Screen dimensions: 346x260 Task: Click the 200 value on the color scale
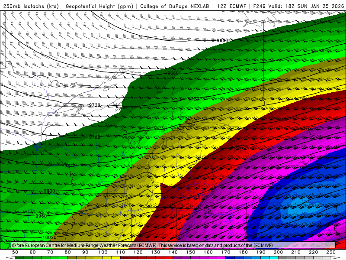278,252
